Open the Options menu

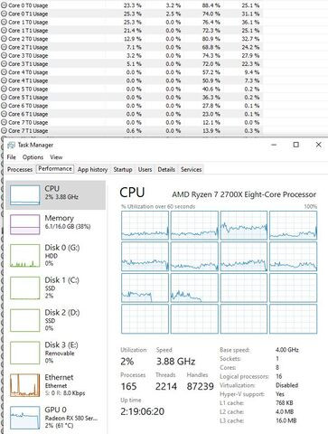33,157
